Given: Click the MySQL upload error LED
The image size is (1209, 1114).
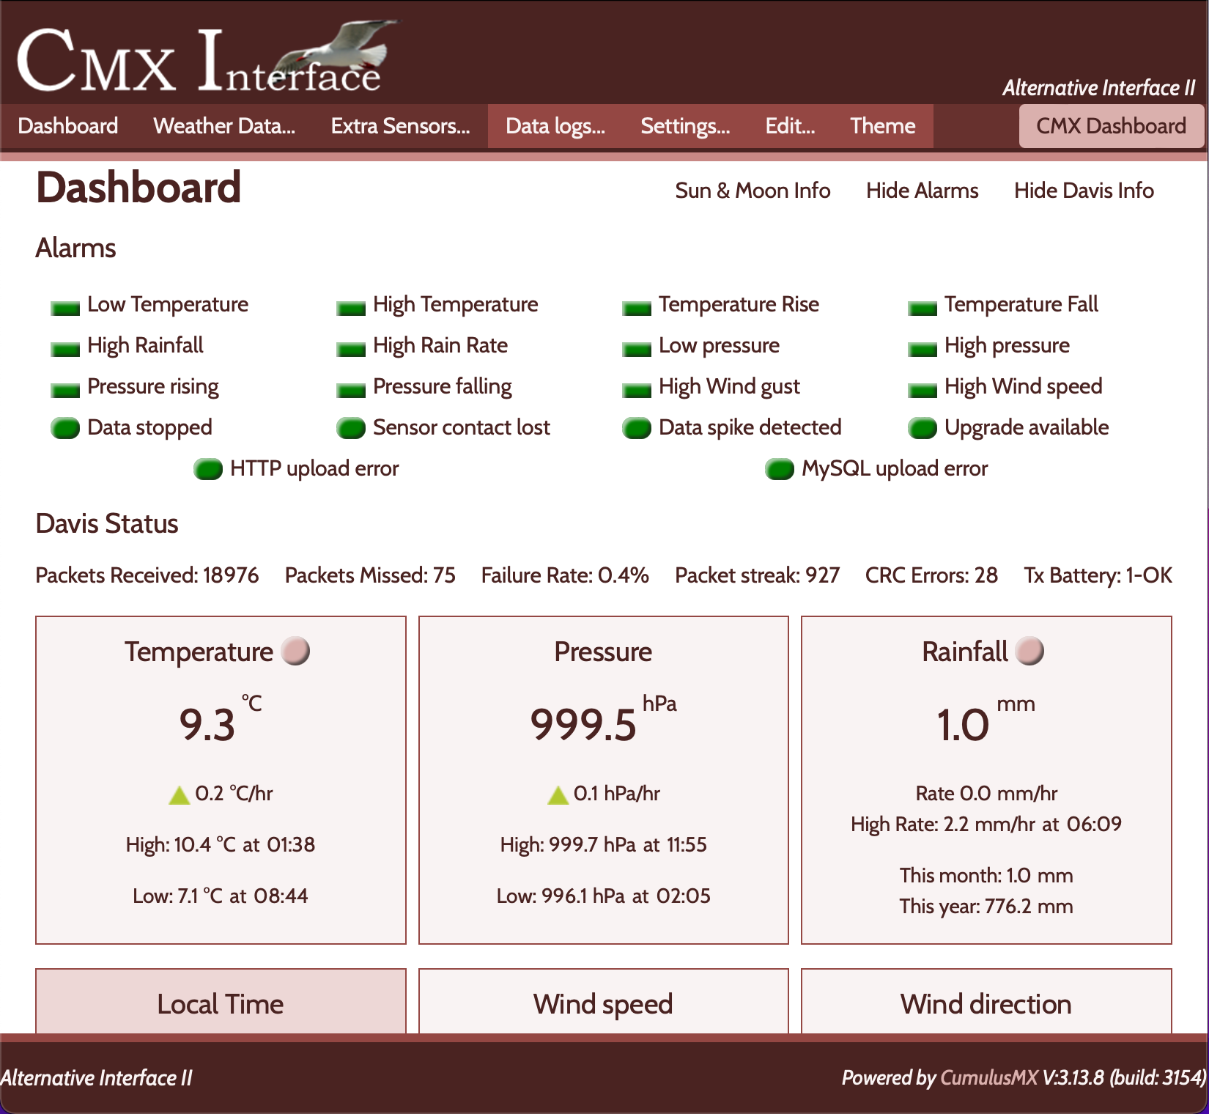Looking at the screenshot, I should click(x=780, y=469).
